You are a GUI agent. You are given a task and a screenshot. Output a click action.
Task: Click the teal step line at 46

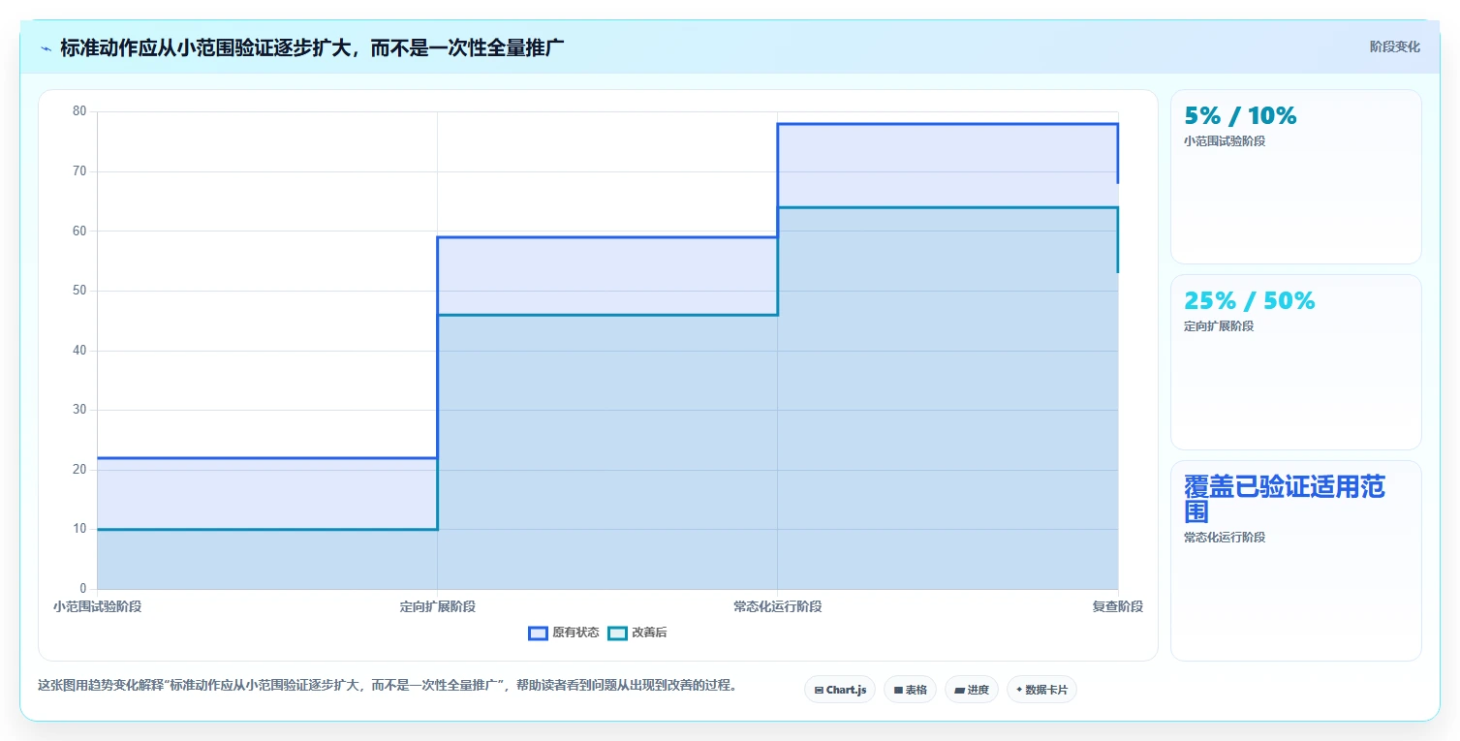(x=607, y=315)
